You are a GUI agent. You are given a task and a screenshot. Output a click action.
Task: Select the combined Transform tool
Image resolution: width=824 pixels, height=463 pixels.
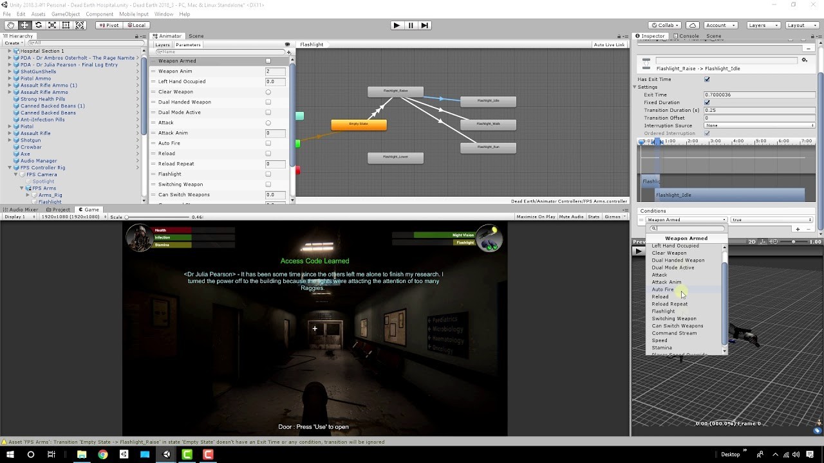(80, 25)
